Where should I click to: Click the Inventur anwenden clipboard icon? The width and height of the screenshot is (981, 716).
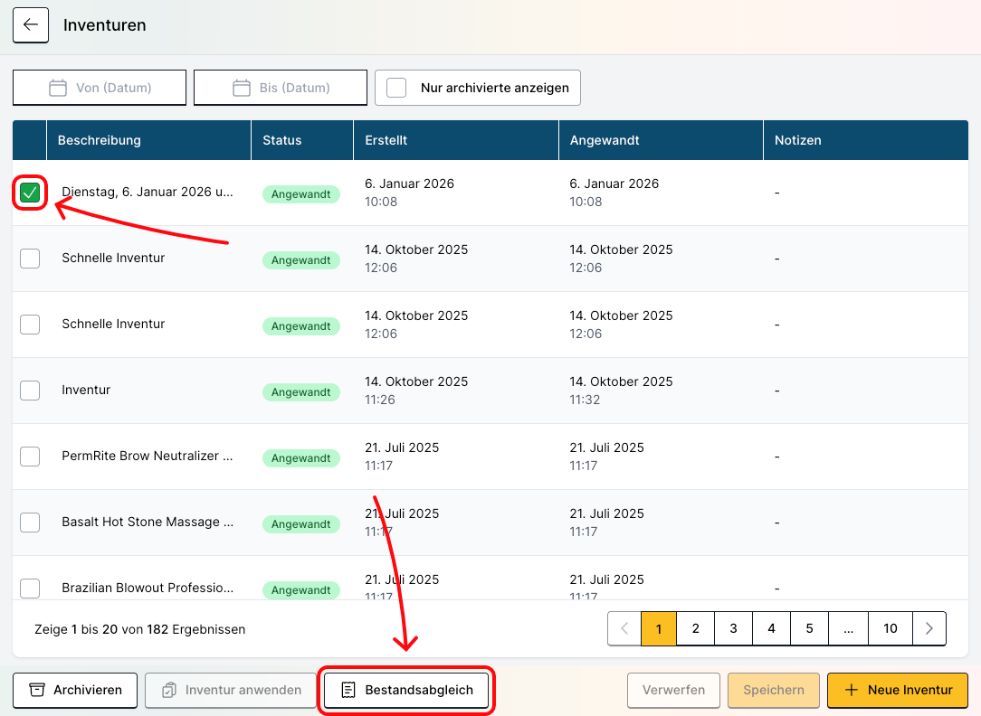tap(169, 690)
